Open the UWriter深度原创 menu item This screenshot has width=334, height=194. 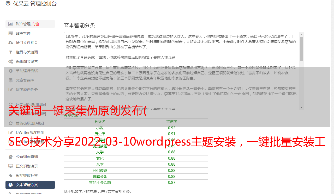30,133
